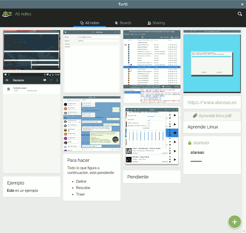Image resolution: width=246 pixels, height=233 pixels.
Task: Open the All notes header dropdown
Action: [x=23, y=14]
